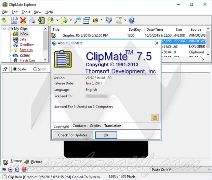Click the folder with right green arrow icon
Screen dimensions: 212x180
(x=64, y=20)
